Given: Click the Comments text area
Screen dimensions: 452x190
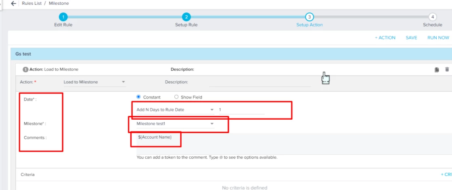Looking at the screenshot, I should (x=294, y=143).
